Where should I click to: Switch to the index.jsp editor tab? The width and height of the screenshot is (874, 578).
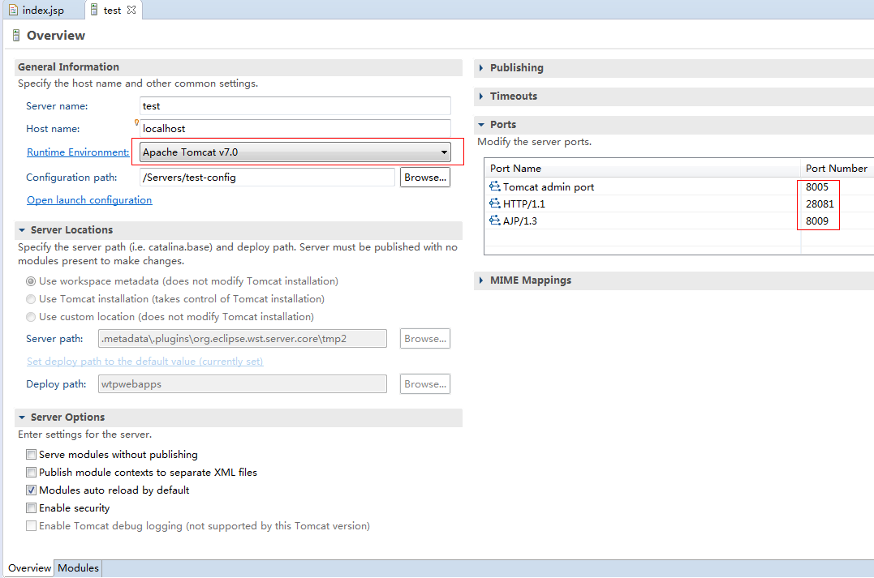(43, 10)
